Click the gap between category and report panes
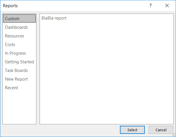The width and height of the screenshot is (176, 137). pos(38,69)
